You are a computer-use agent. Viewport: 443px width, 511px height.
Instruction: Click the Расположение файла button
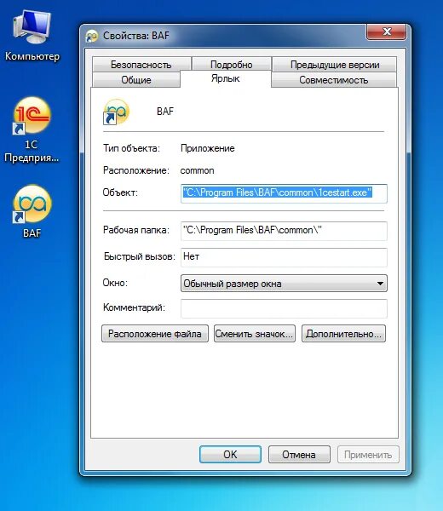pyautogui.click(x=155, y=333)
